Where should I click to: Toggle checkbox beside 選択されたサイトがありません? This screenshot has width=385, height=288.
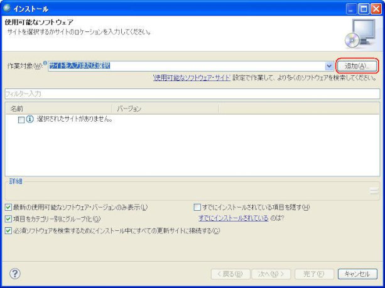(21, 120)
